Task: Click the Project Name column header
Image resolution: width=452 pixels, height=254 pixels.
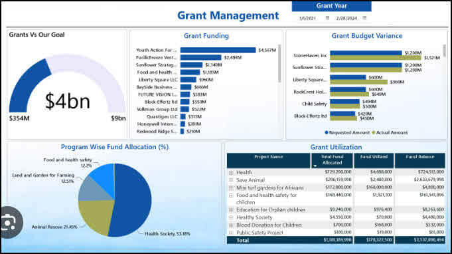Action: (268, 160)
